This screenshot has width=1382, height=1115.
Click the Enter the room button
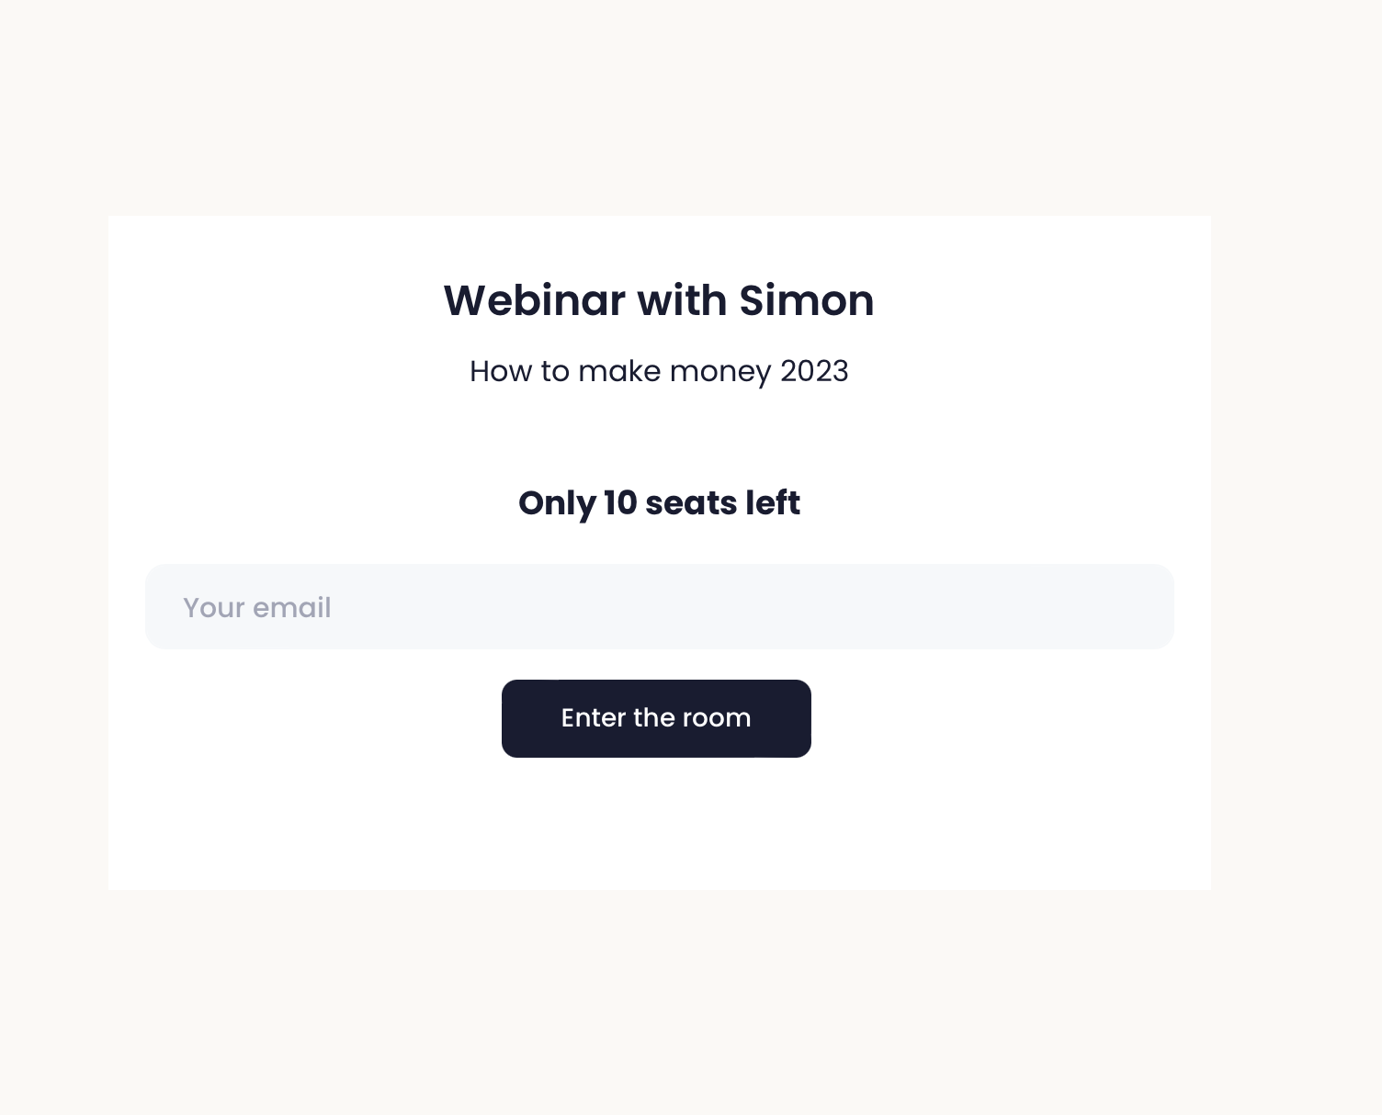pos(656,718)
